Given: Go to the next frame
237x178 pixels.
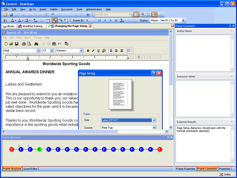Looking at the screenshot, I should (x=110, y=20).
